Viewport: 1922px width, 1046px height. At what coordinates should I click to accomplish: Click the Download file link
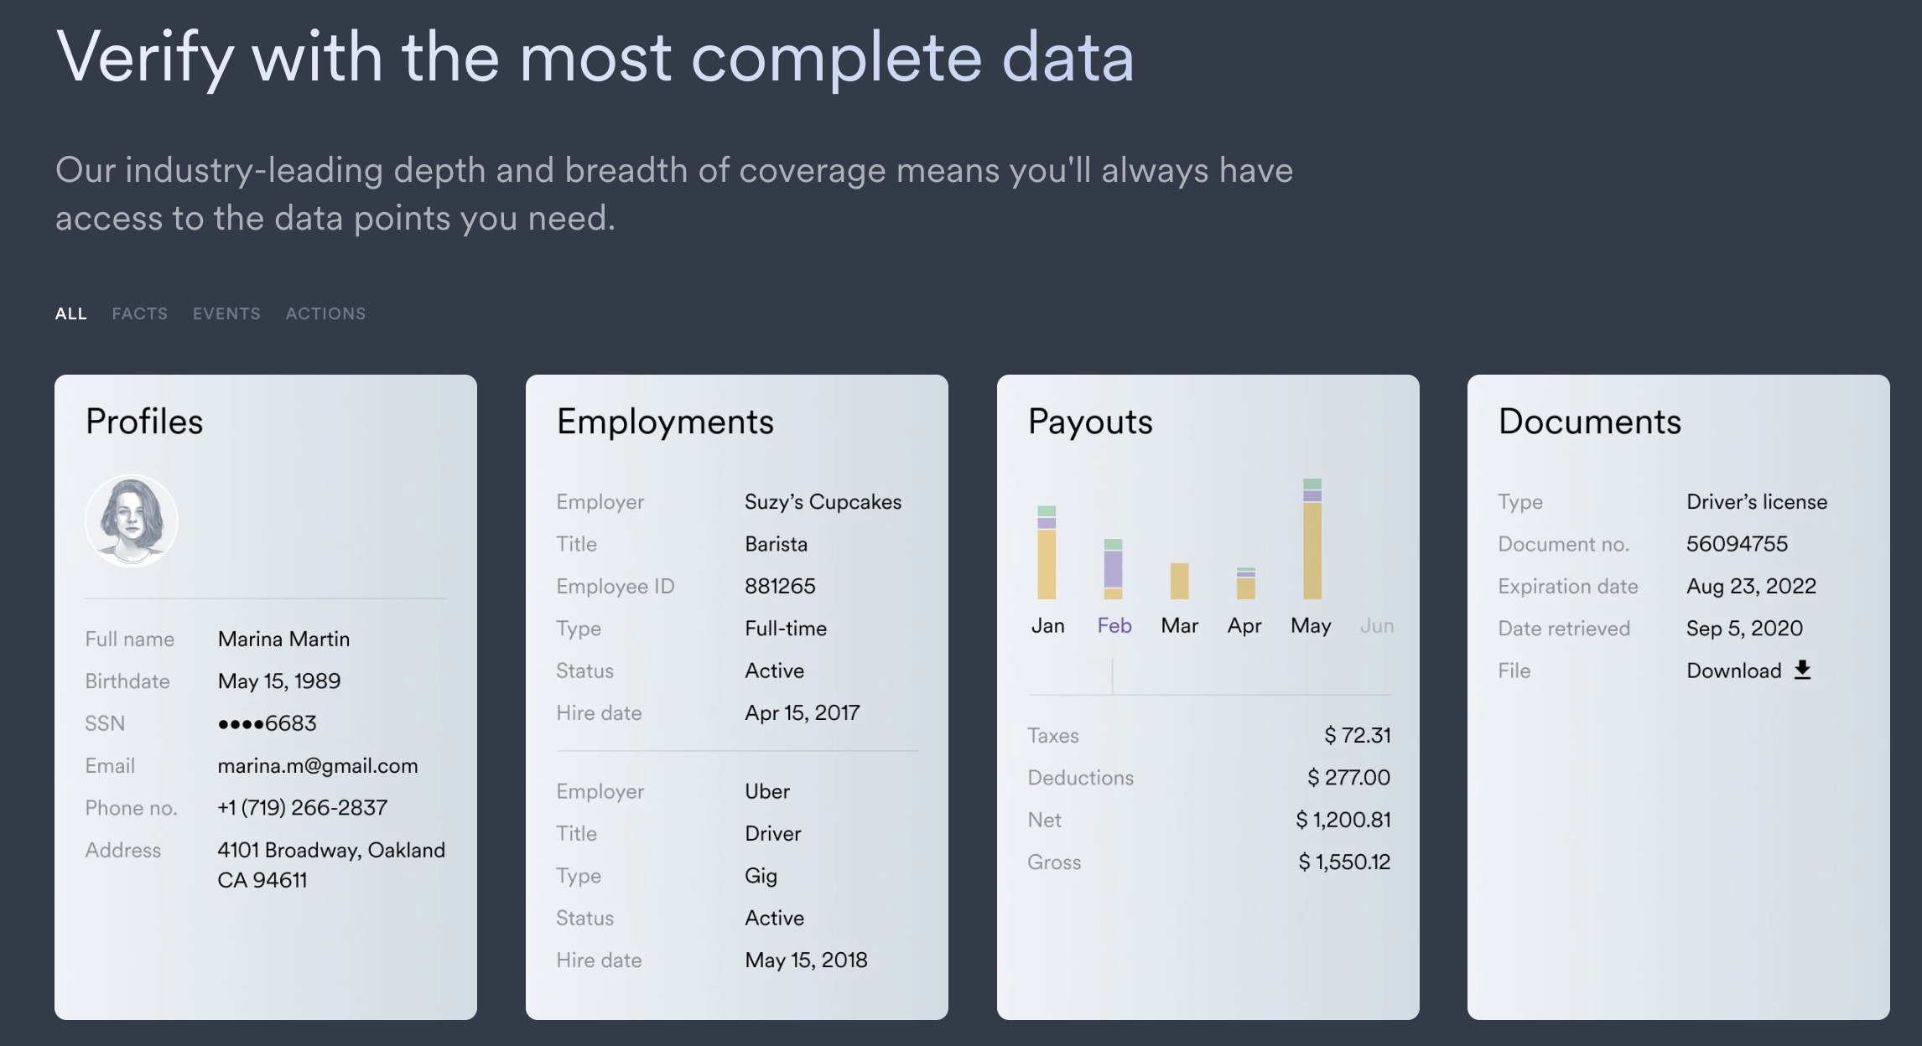coord(1733,671)
